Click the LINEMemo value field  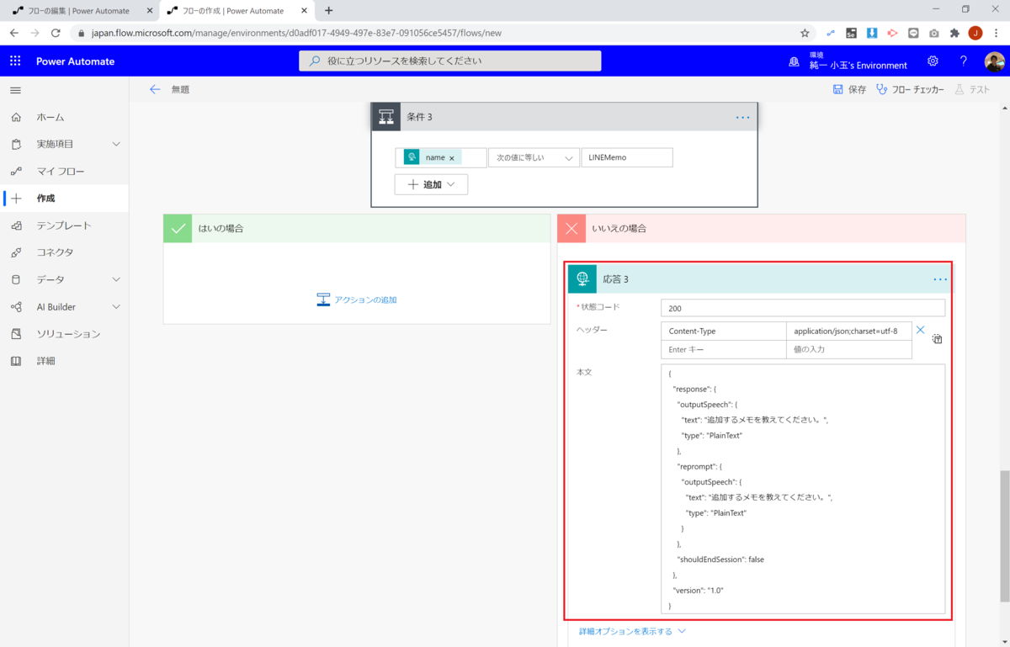tap(627, 157)
